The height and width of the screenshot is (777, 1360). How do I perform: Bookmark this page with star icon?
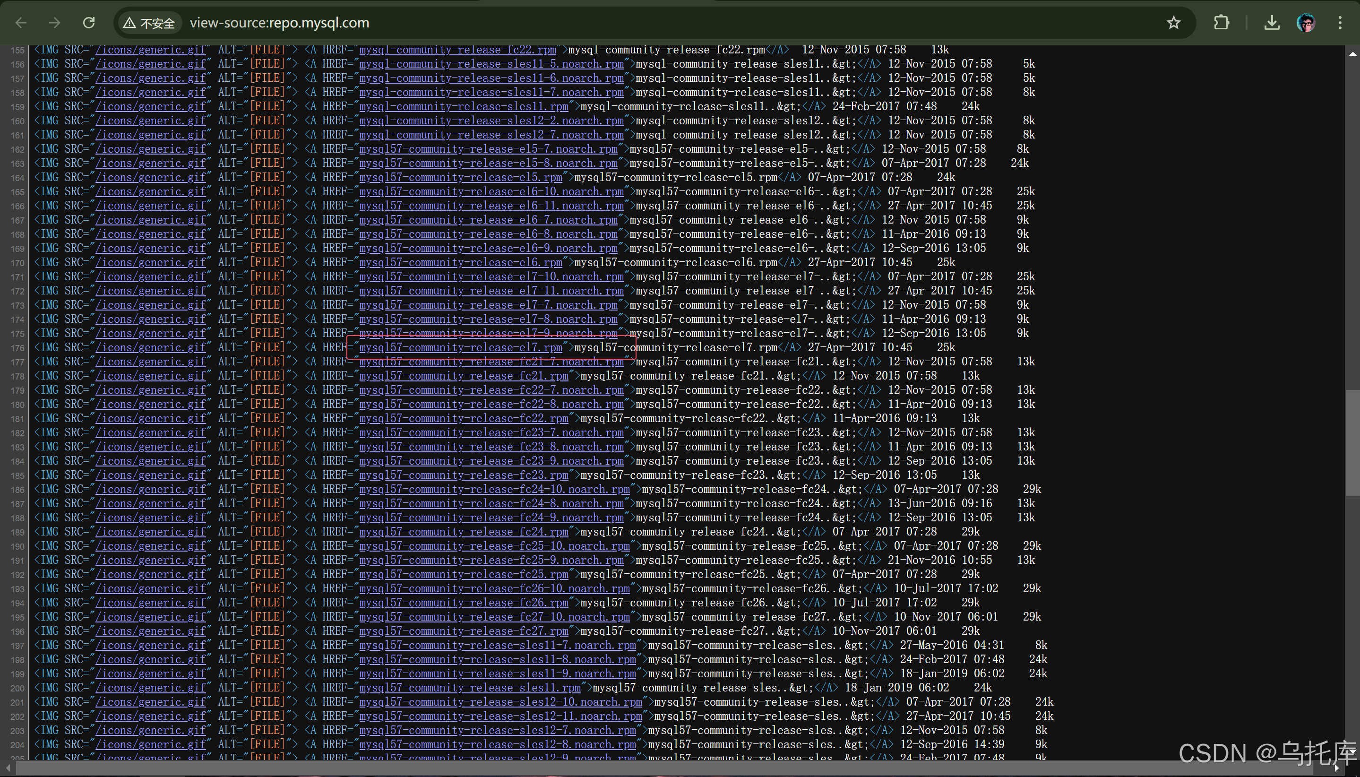tap(1173, 23)
